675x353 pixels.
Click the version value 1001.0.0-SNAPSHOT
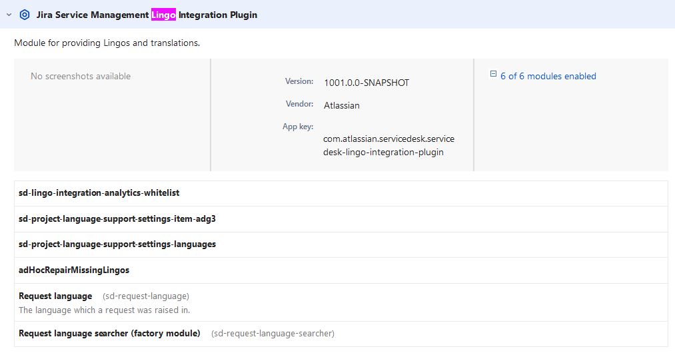pos(366,83)
